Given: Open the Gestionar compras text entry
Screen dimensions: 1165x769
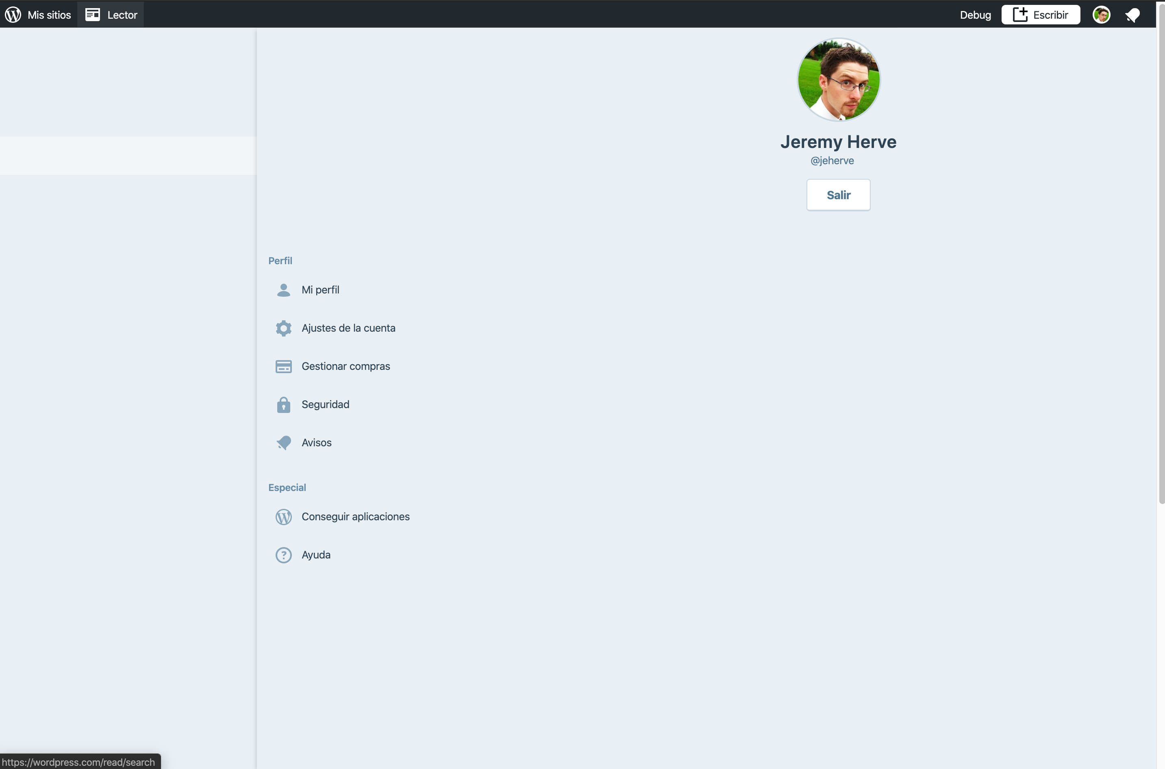Looking at the screenshot, I should (x=346, y=366).
